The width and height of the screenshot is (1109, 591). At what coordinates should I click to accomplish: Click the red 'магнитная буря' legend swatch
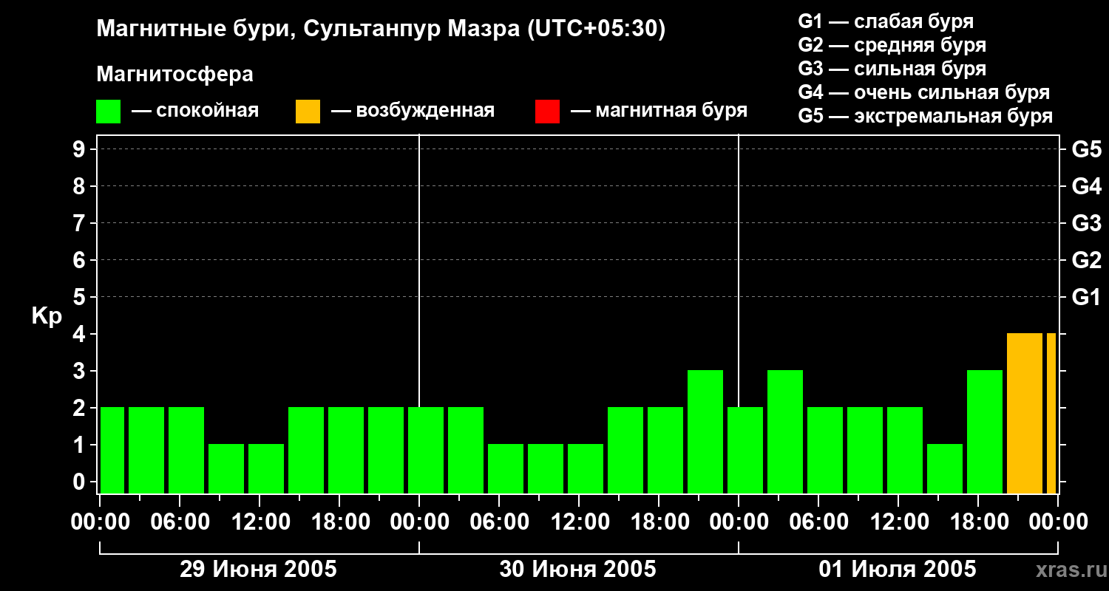(x=547, y=112)
